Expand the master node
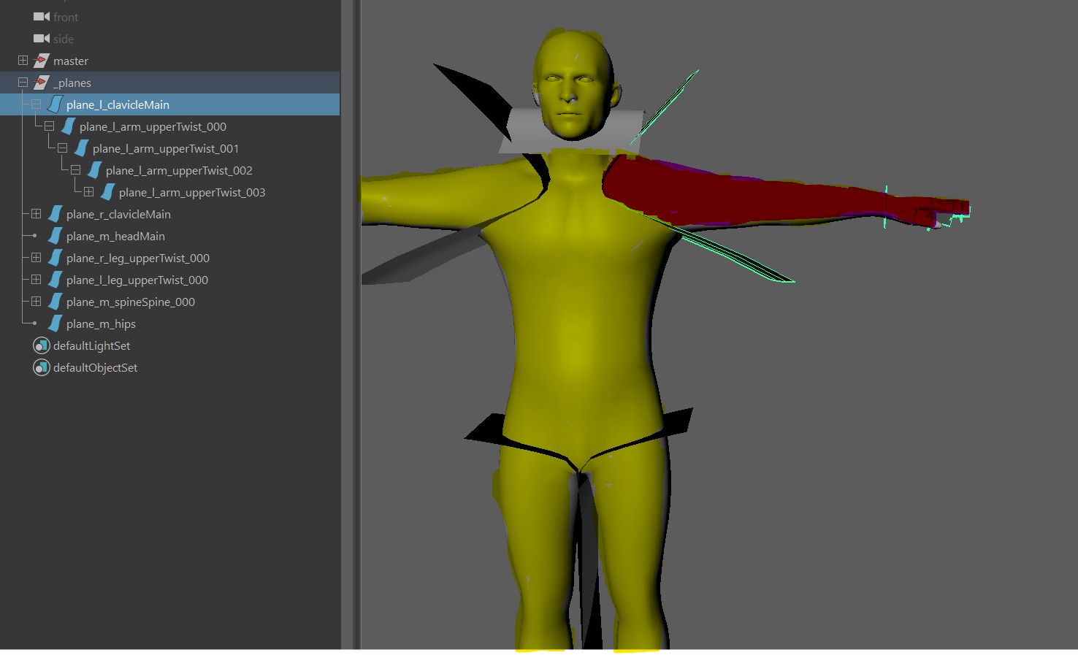 pos(23,61)
